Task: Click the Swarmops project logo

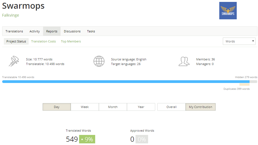Action: 228,11
